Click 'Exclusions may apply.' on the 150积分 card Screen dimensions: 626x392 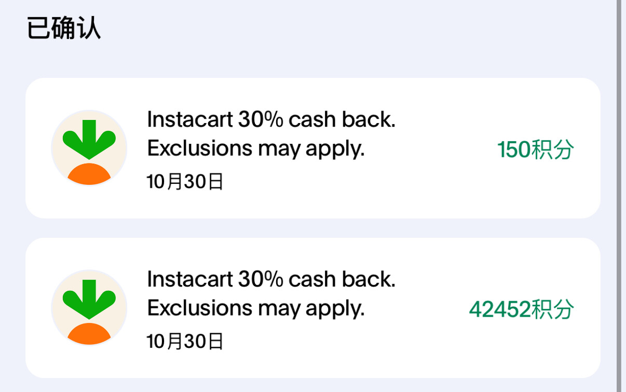click(x=256, y=150)
